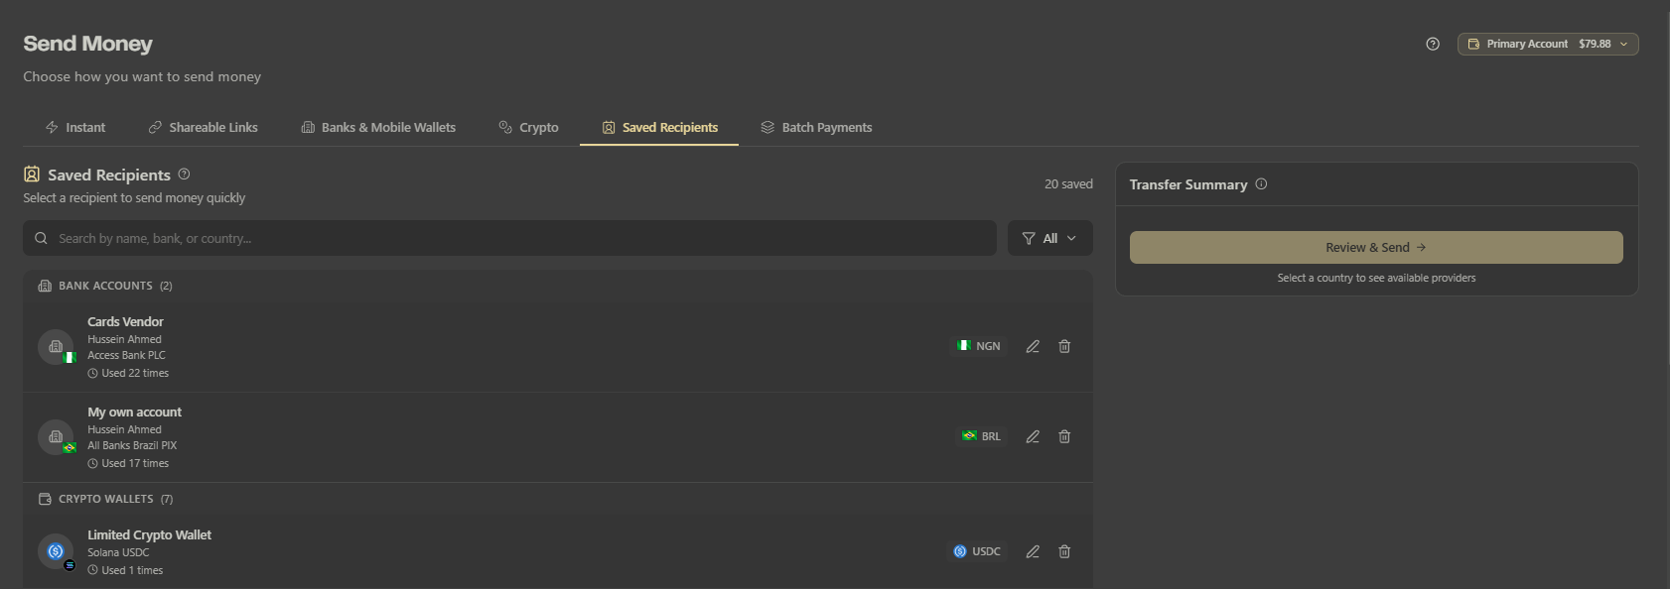Click the Cards Vendor bank avatar icon

click(x=56, y=347)
